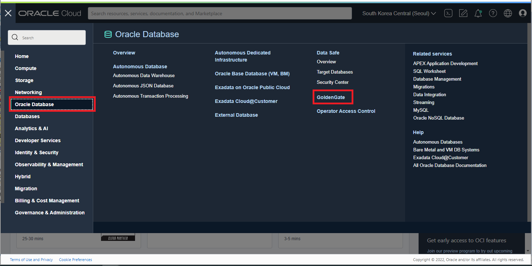Select Networking in the navigation menu
532x266 pixels.
[28, 92]
